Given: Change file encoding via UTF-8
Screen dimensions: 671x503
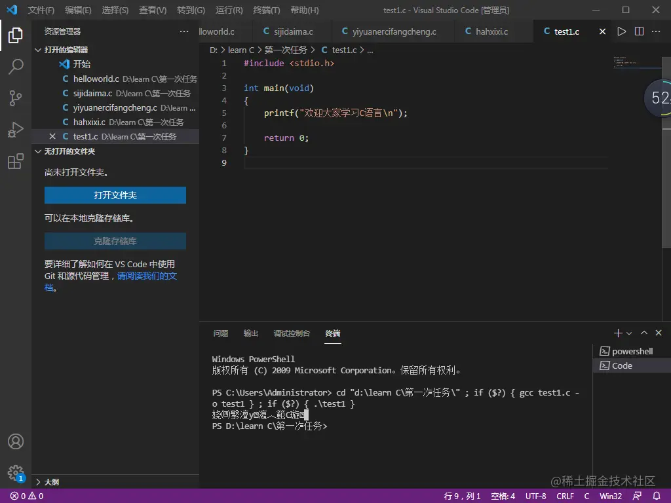Looking at the screenshot, I should [x=536, y=496].
